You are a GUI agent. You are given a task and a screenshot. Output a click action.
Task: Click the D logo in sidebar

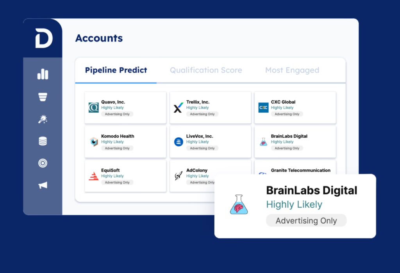43,38
